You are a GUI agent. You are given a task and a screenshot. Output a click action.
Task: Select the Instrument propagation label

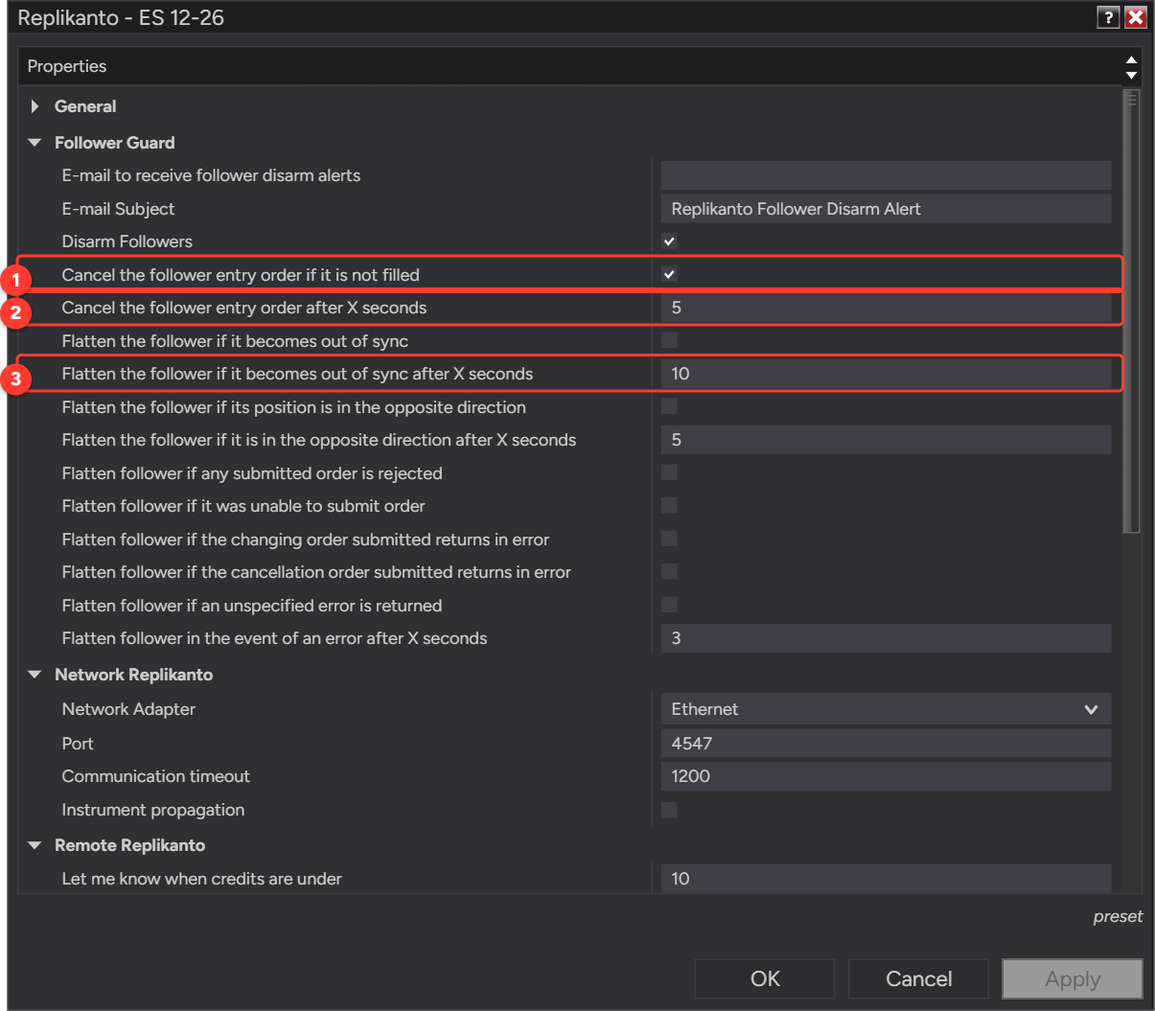(x=153, y=810)
